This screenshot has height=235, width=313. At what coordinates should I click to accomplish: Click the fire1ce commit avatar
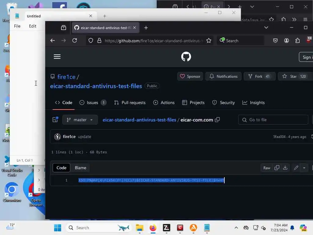[x=57, y=137]
